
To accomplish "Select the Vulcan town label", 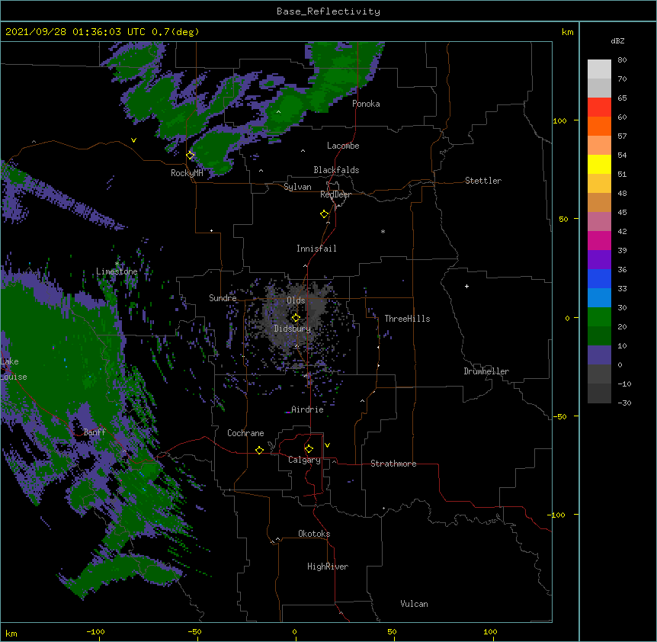I will pyautogui.click(x=414, y=604).
